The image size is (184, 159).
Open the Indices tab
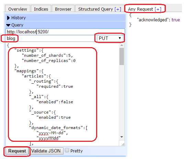(x=41, y=9)
